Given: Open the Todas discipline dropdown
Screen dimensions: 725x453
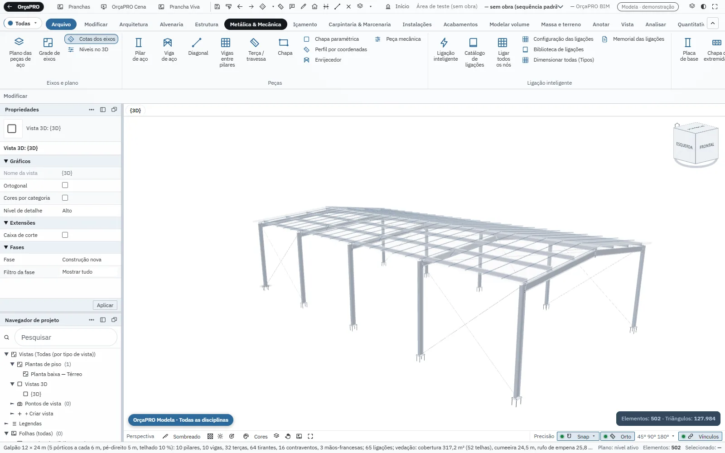Looking at the screenshot, I should (23, 24).
